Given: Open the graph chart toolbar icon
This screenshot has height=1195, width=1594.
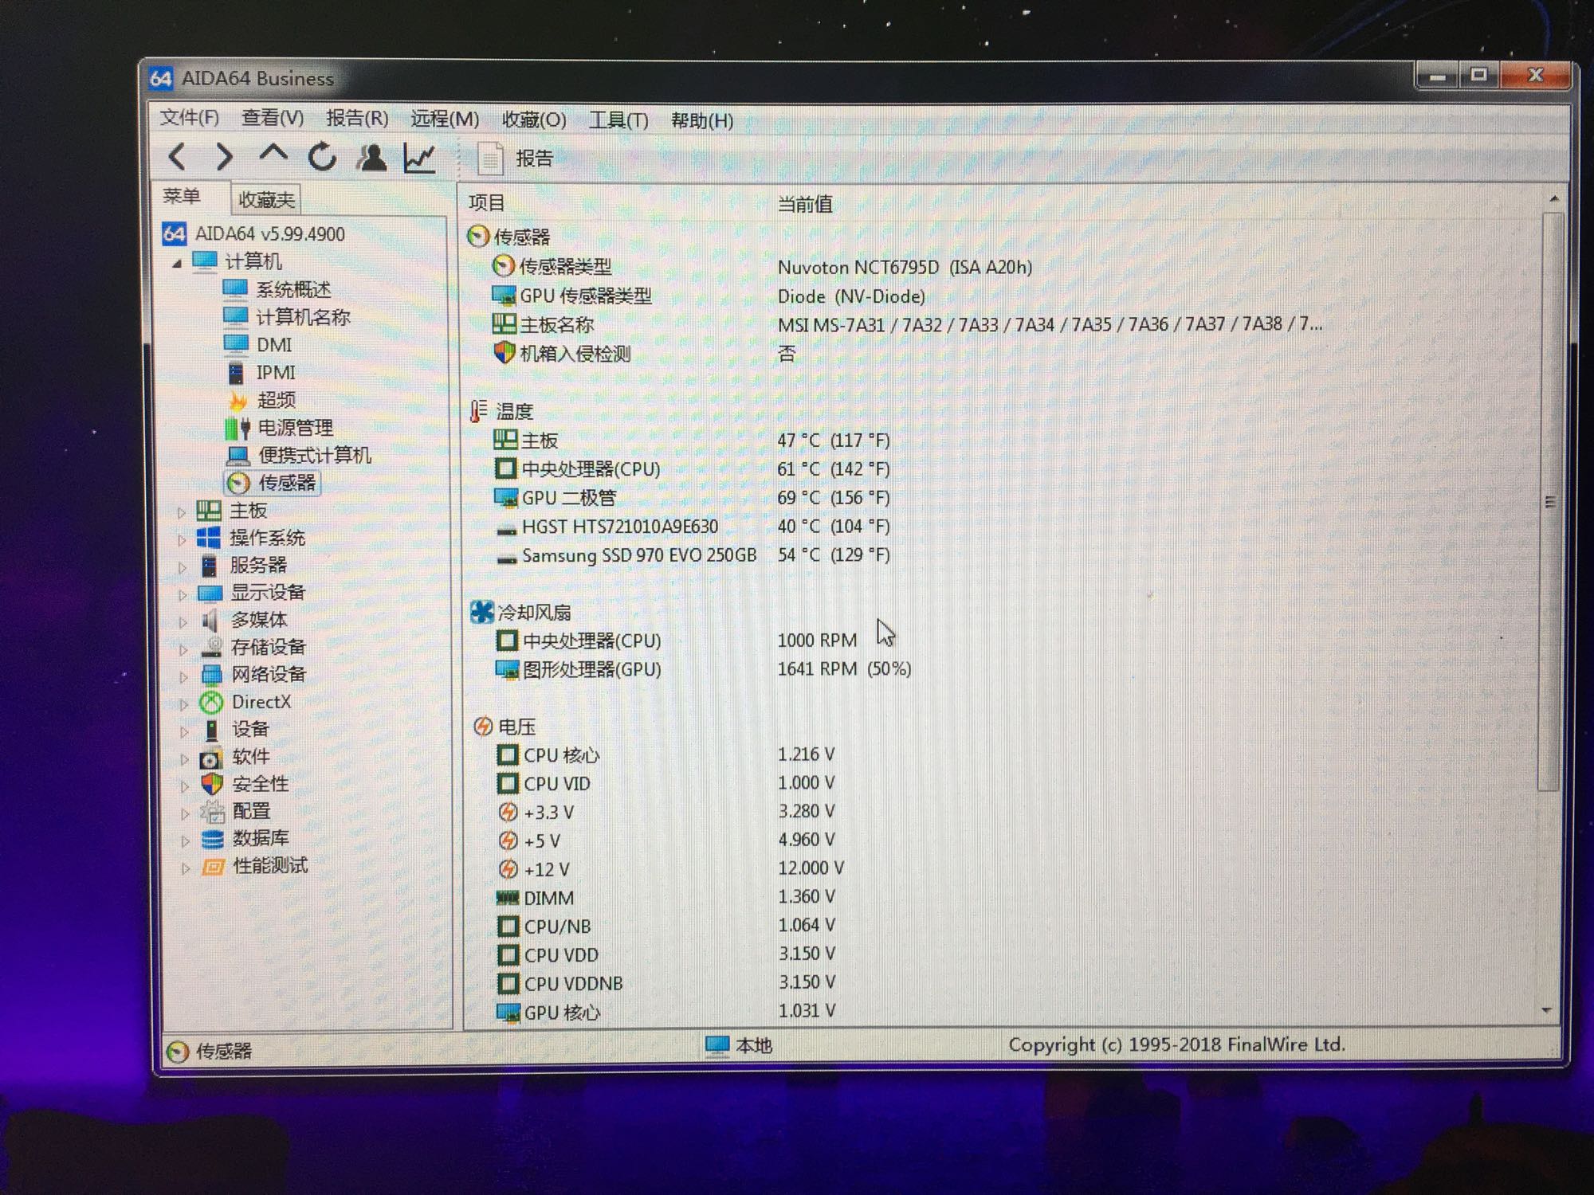Looking at the screenshot, I should point(419,158).
